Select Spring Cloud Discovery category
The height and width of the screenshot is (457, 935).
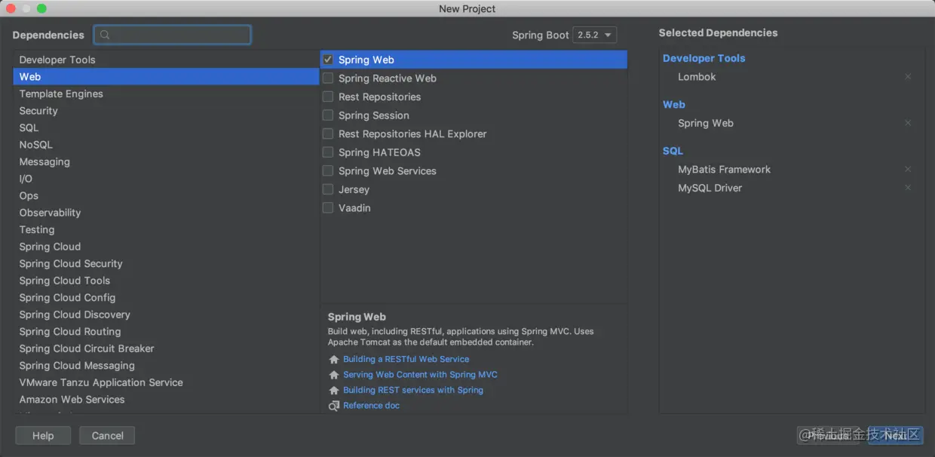(x=166, y=314)
